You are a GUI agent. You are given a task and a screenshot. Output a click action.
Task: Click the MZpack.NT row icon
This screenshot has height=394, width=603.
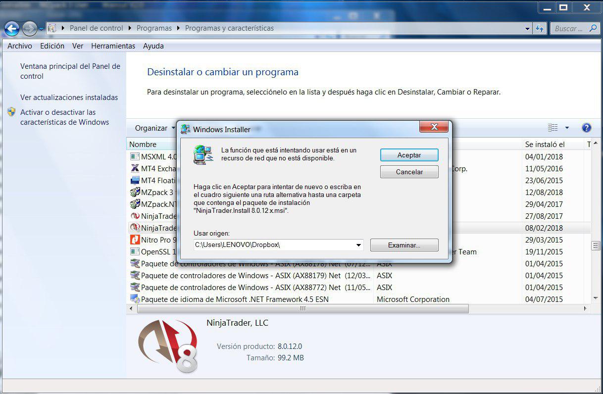(135, 204)
